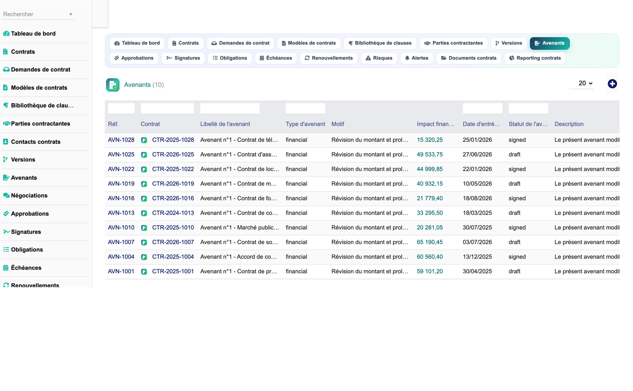Click the sidebar Parties contractantes handshake icon

click(7, 123)
